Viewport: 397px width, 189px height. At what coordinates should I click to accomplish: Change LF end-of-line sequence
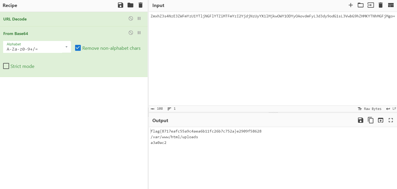point(391,109)
